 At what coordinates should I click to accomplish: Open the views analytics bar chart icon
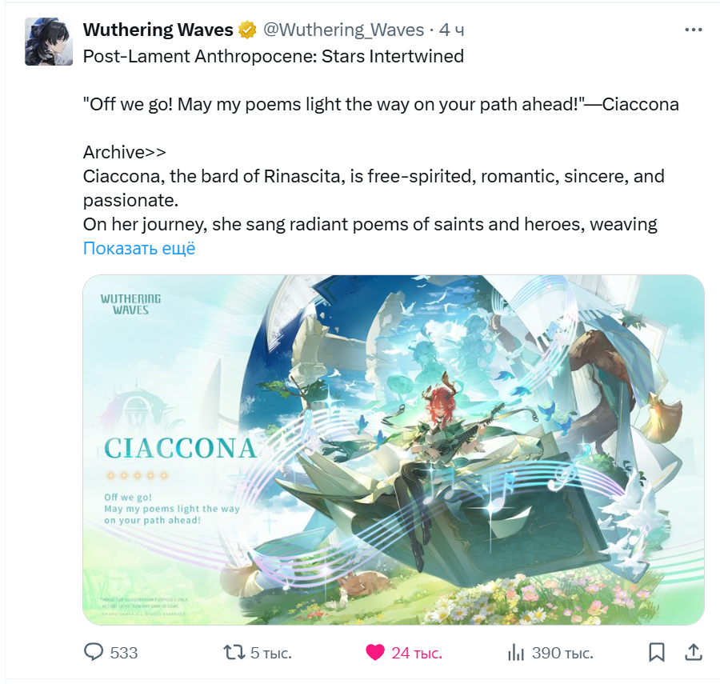[516, 652]
